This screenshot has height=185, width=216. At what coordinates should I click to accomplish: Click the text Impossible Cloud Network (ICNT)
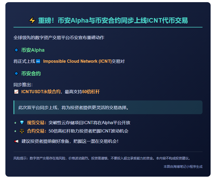point(77,61)
